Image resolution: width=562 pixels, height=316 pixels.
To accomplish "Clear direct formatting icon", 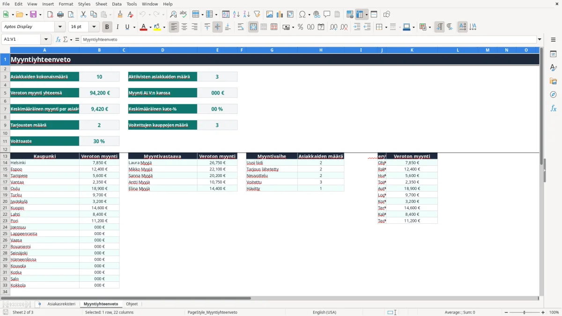I will pos(131,15).
